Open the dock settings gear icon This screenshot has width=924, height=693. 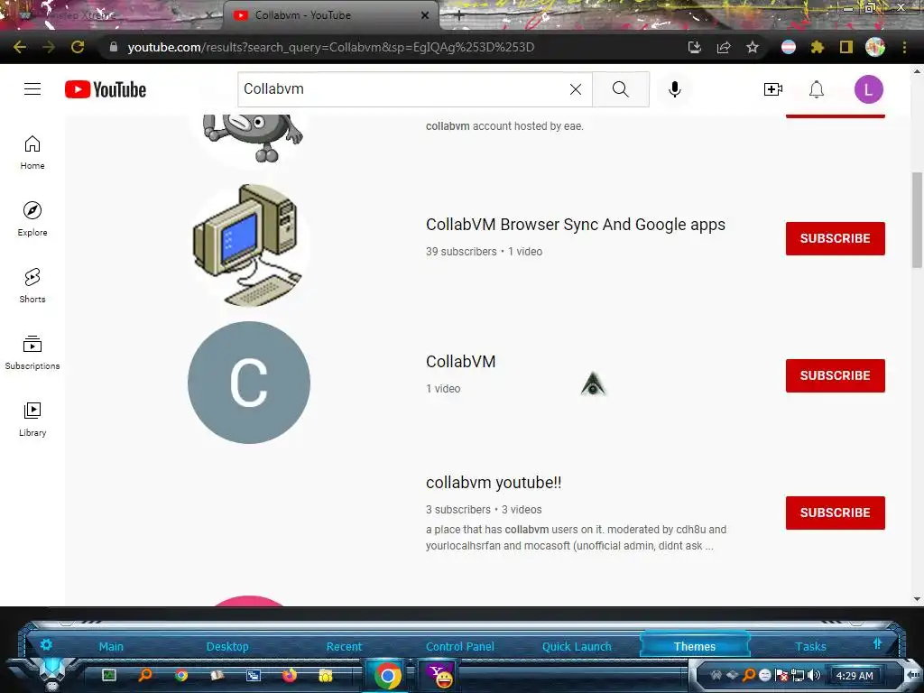coord(46,644)
